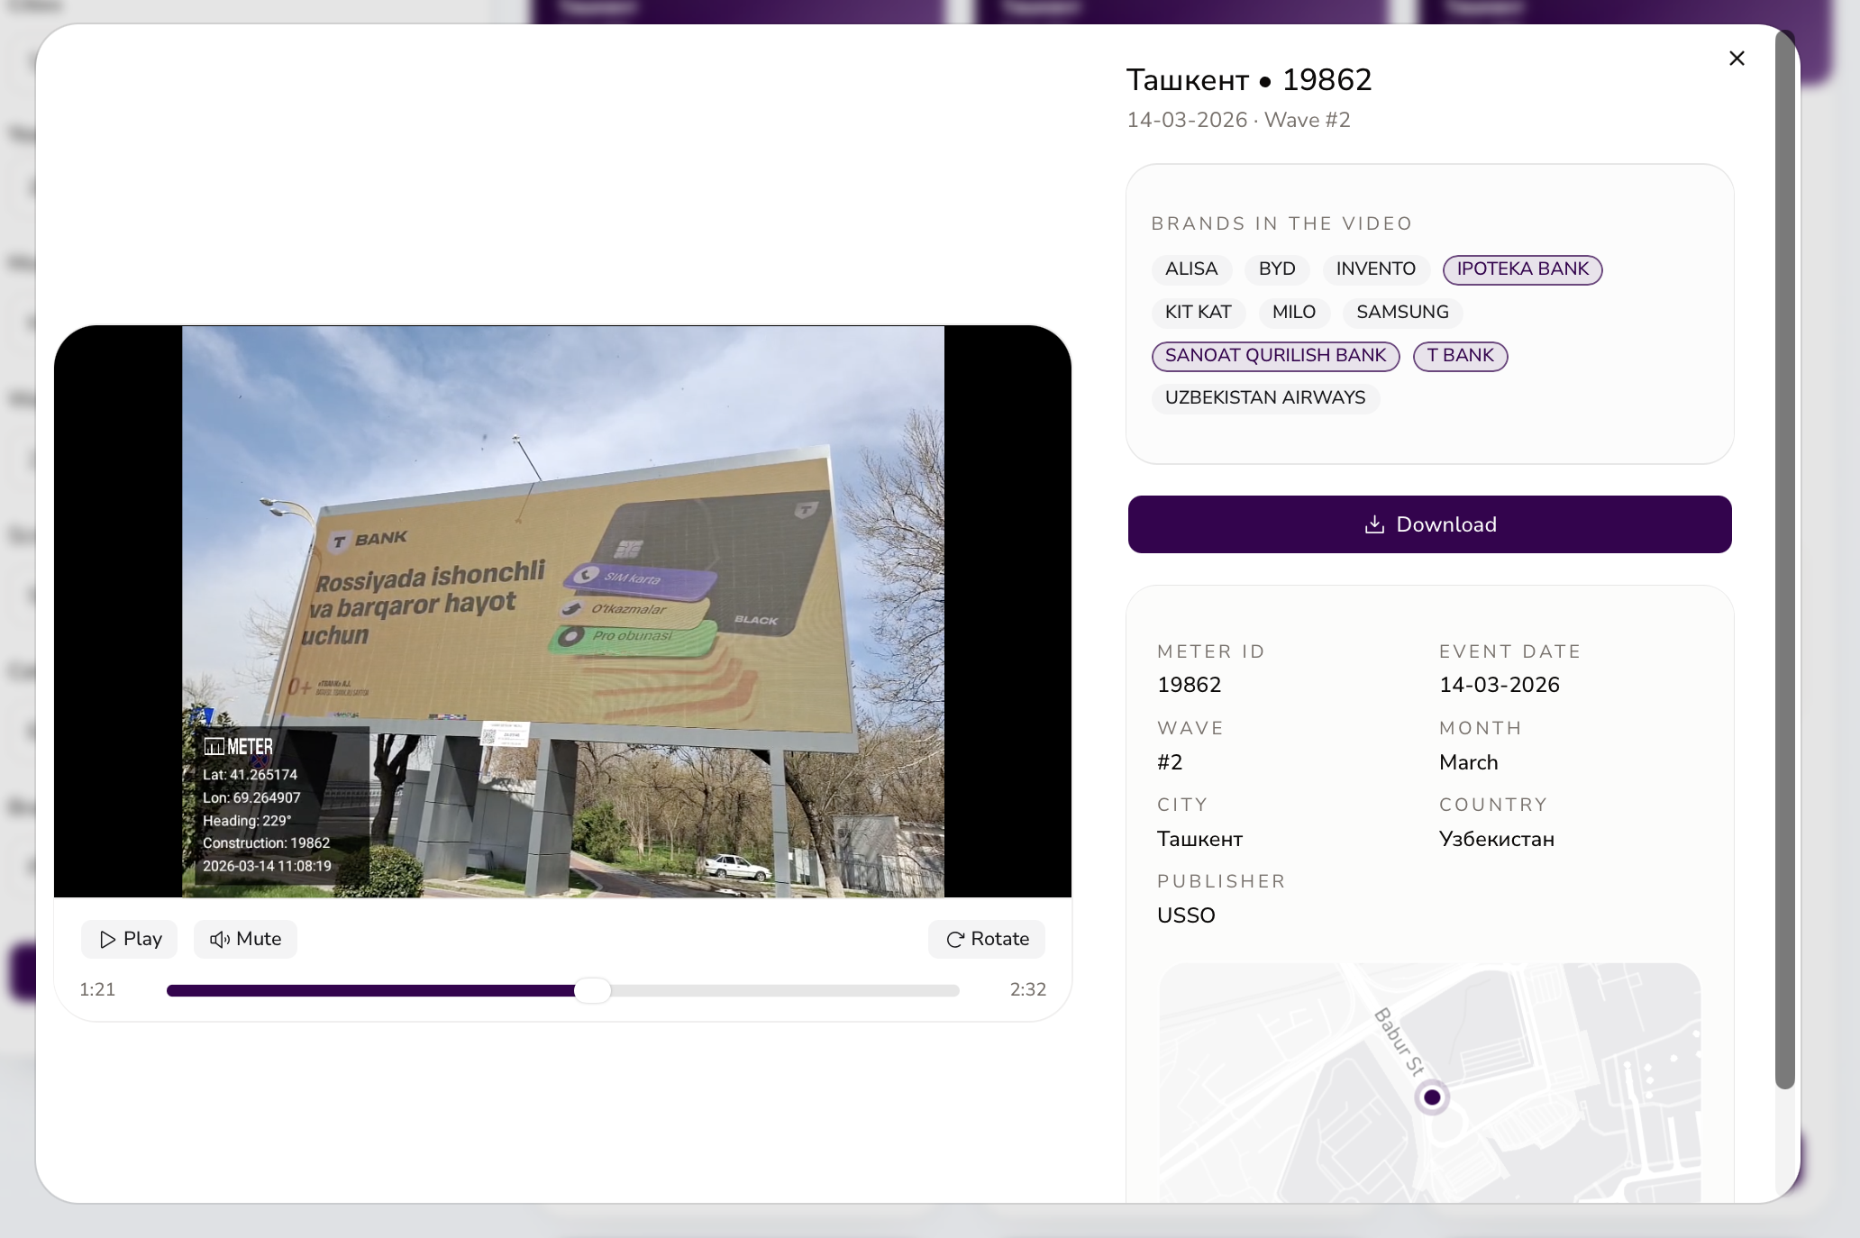Select the ALISA brand tag

point(1191,269)
